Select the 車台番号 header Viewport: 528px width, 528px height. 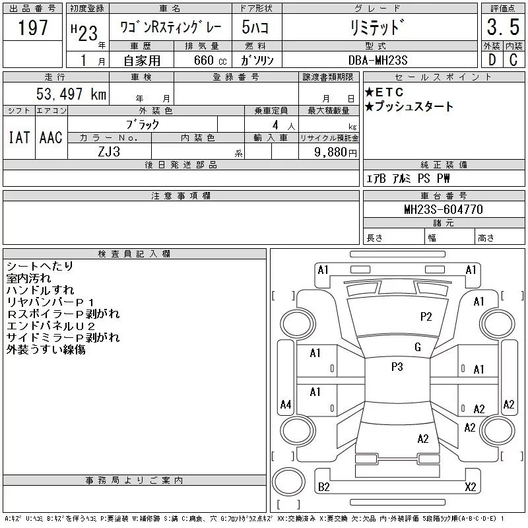[444, 195]
